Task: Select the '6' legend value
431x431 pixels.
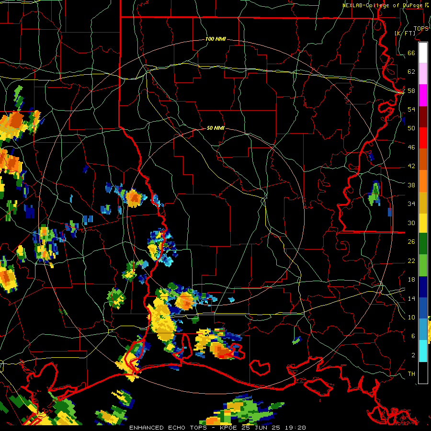Action: (x=413, y=336)
